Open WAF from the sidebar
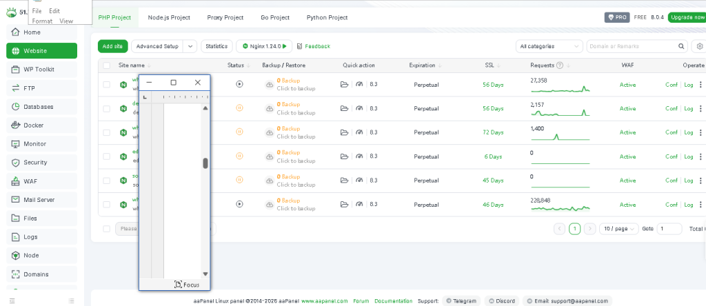 click(41, 181)
